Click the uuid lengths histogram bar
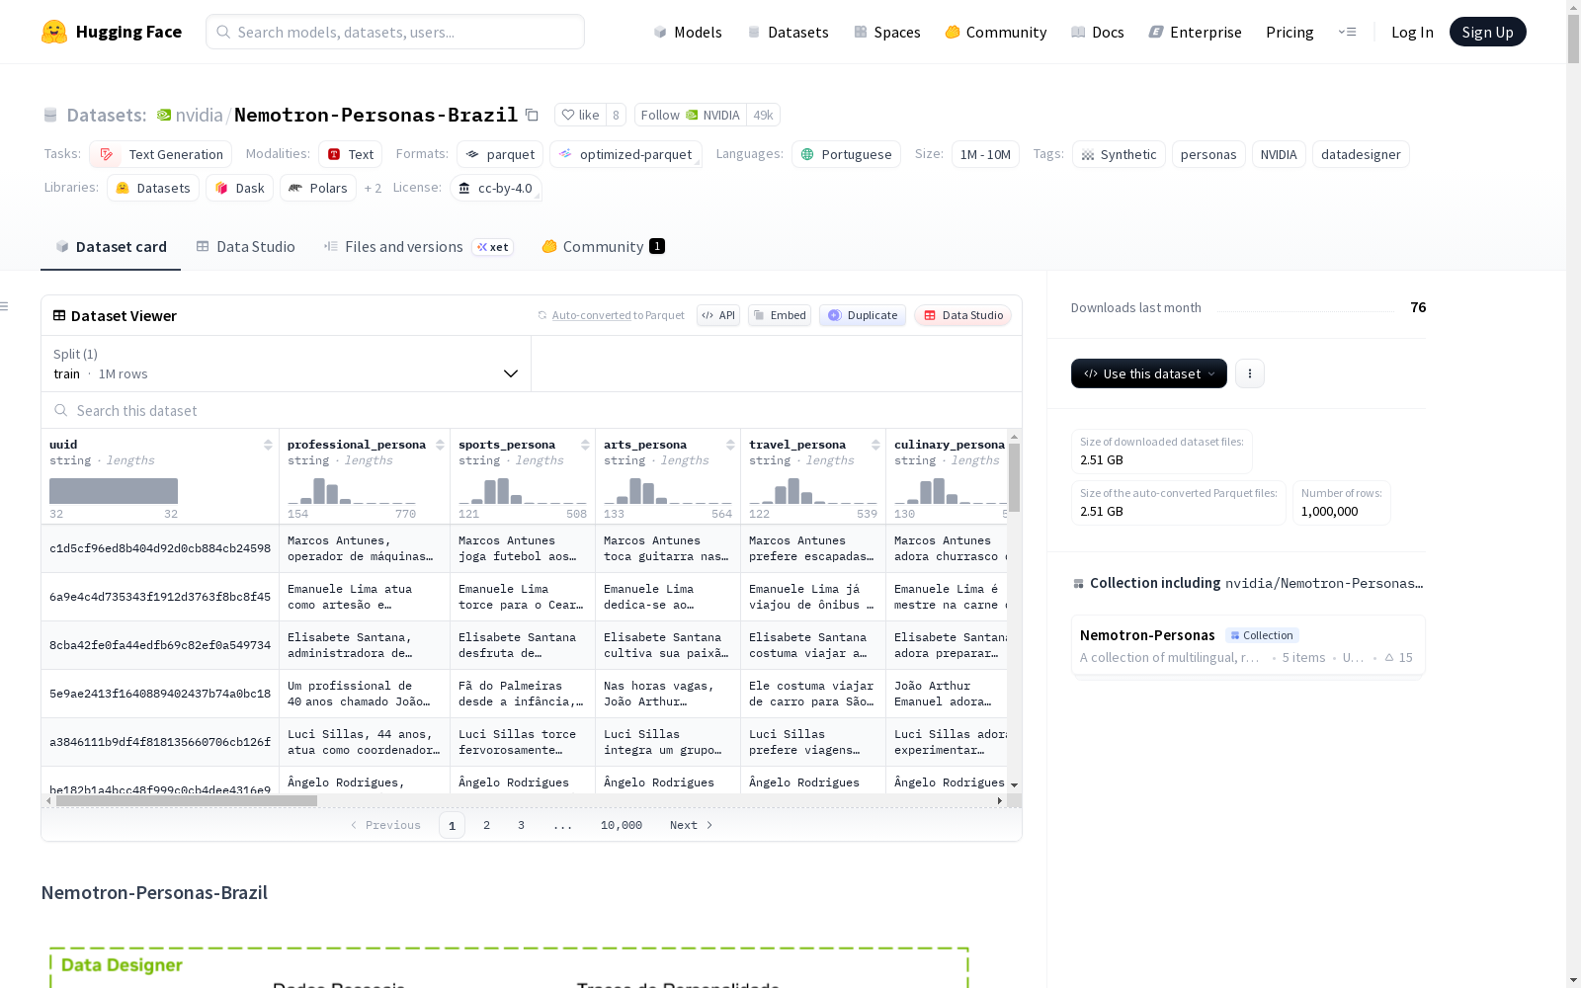 (114, 491)
